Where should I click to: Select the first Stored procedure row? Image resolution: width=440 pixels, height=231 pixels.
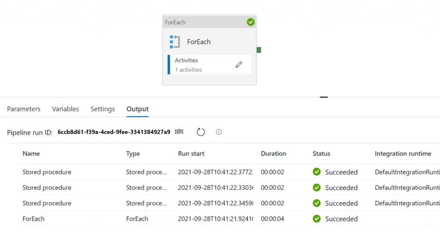pyautogui.click(x=47, y=172)
